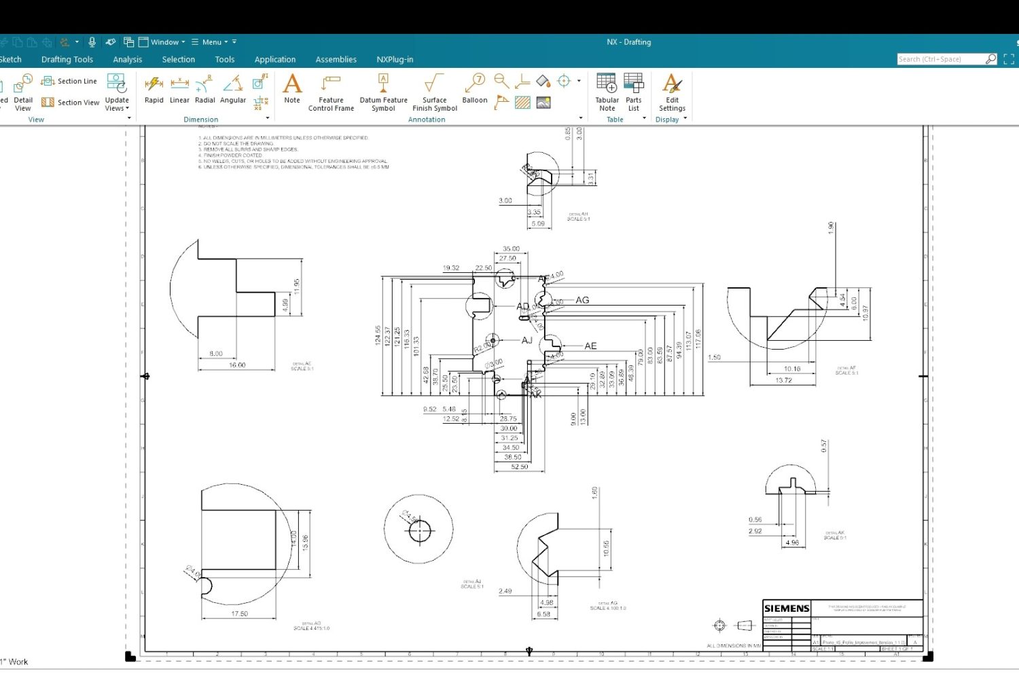Screen dimensions: 1019x679
Task: Insert a Datum Feature Symbol
Action: (382, 92)
